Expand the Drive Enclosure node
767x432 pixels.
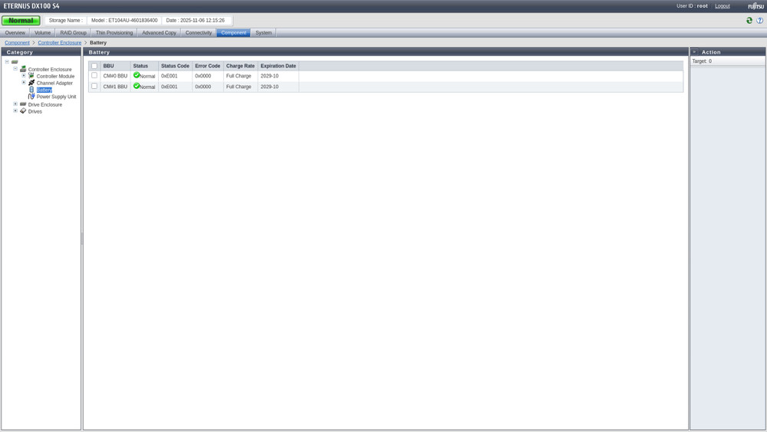[x=15, y=104]
